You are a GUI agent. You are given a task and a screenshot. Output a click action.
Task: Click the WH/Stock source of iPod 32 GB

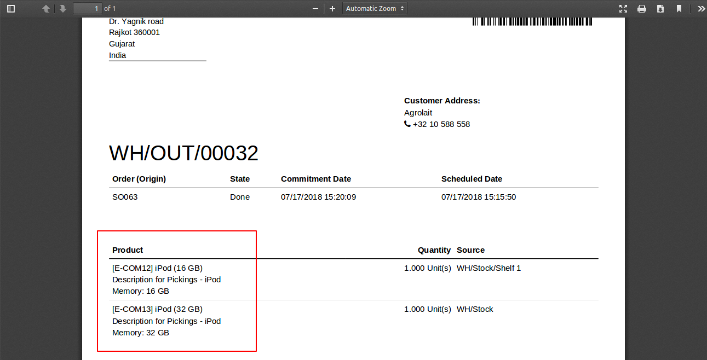475,309
